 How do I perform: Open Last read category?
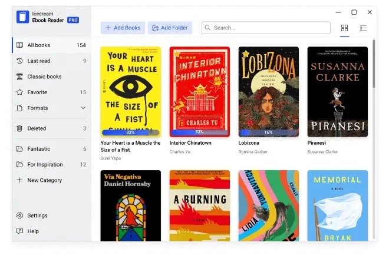pyautogui.click(x=52, y=61)
